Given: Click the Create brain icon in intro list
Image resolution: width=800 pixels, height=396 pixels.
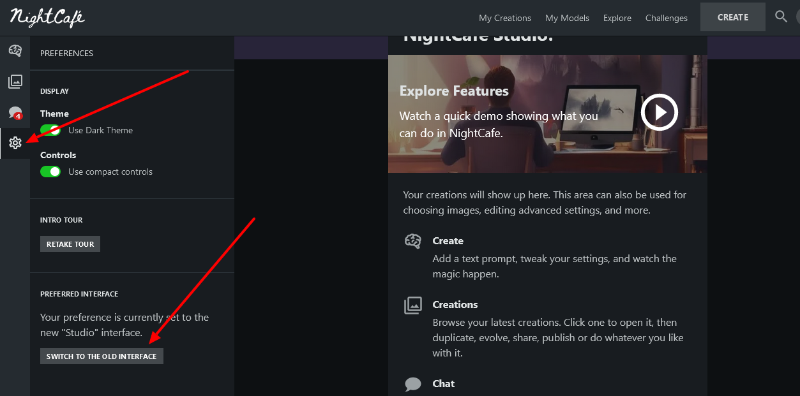Looking at the screenshot, I should pos(413,241).
